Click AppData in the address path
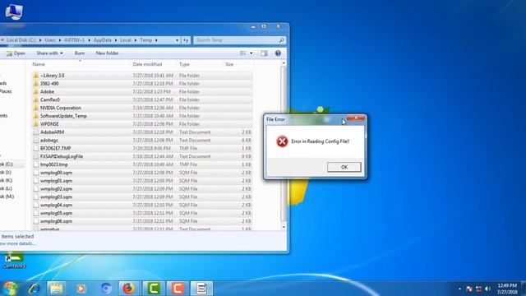Image resolution: width=526 pixels, height=296 pixels. point(102,40)
